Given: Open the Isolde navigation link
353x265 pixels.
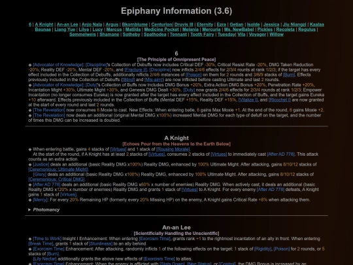Looking at the screenshot, I should 253,25.
